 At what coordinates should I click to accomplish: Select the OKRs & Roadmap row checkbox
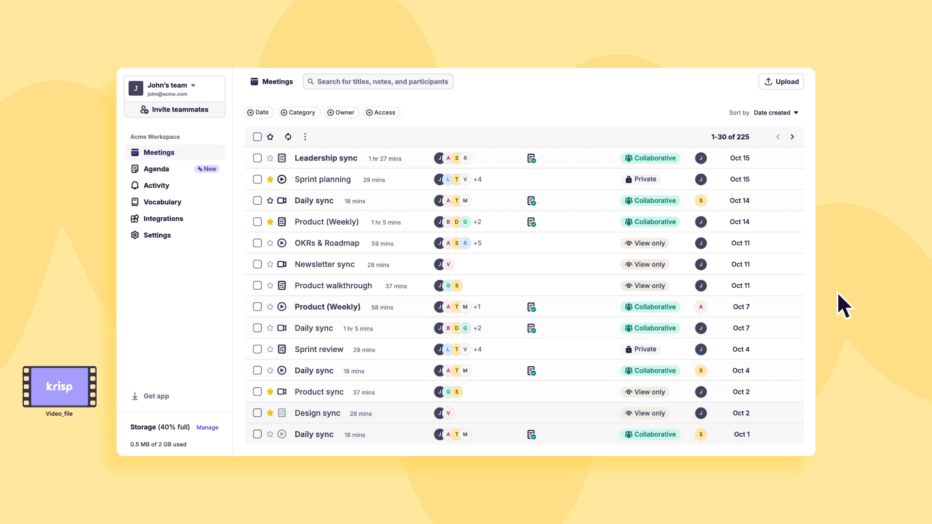point(257,243)
